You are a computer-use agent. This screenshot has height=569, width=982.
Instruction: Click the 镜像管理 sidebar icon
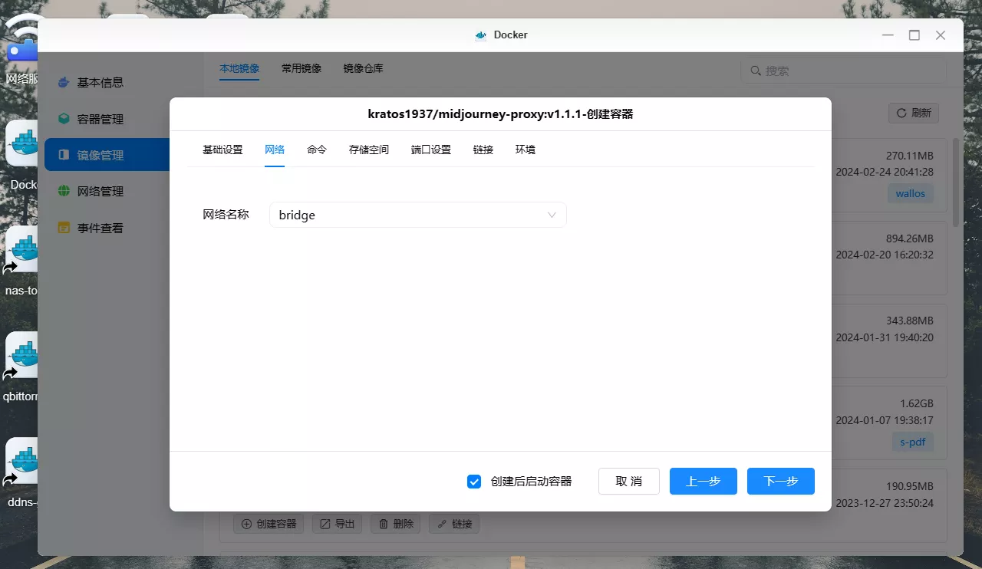[64, 155]
